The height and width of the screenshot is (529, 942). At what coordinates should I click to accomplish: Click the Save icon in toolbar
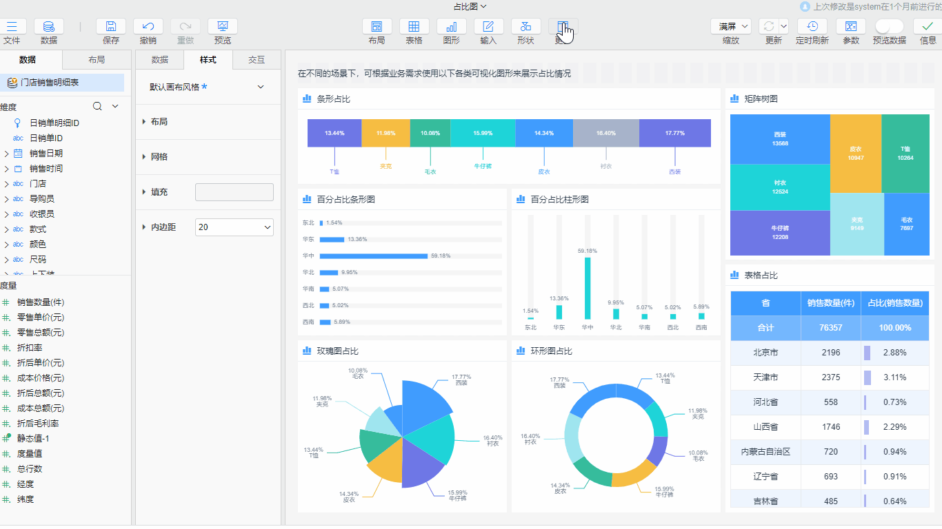click(x=110, y=27)
